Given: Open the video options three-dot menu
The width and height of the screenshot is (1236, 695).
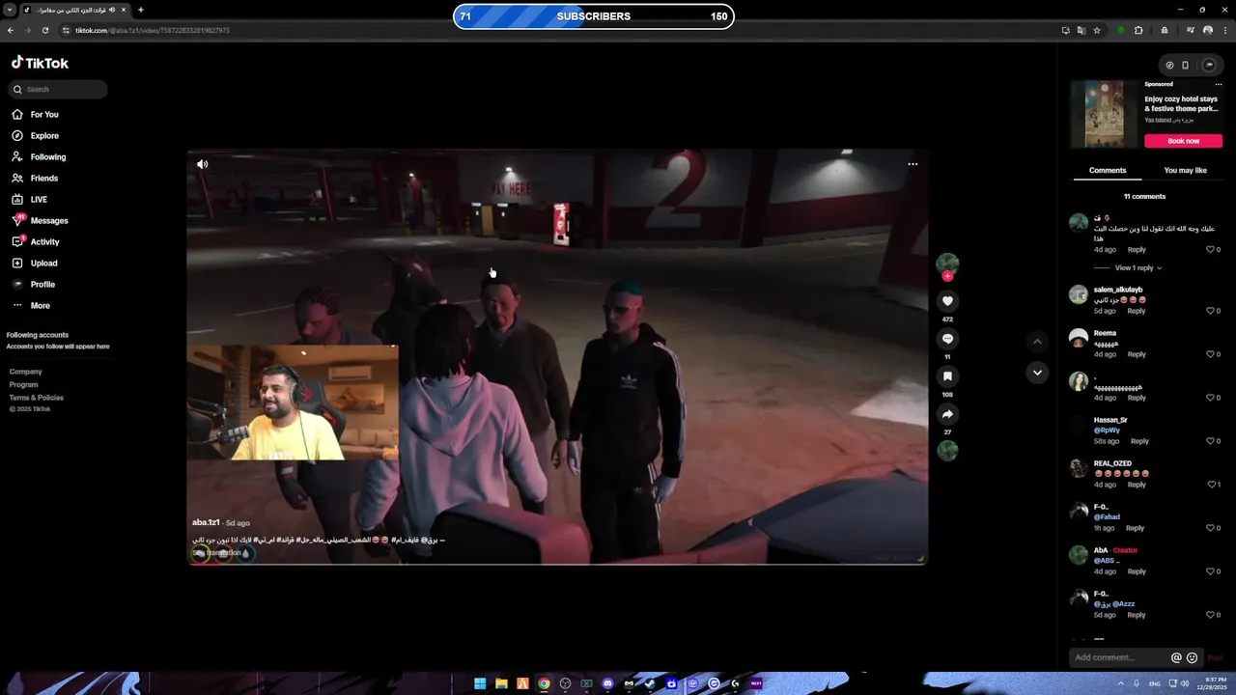Looking at the screenshot, I should (x=913, y=164).
